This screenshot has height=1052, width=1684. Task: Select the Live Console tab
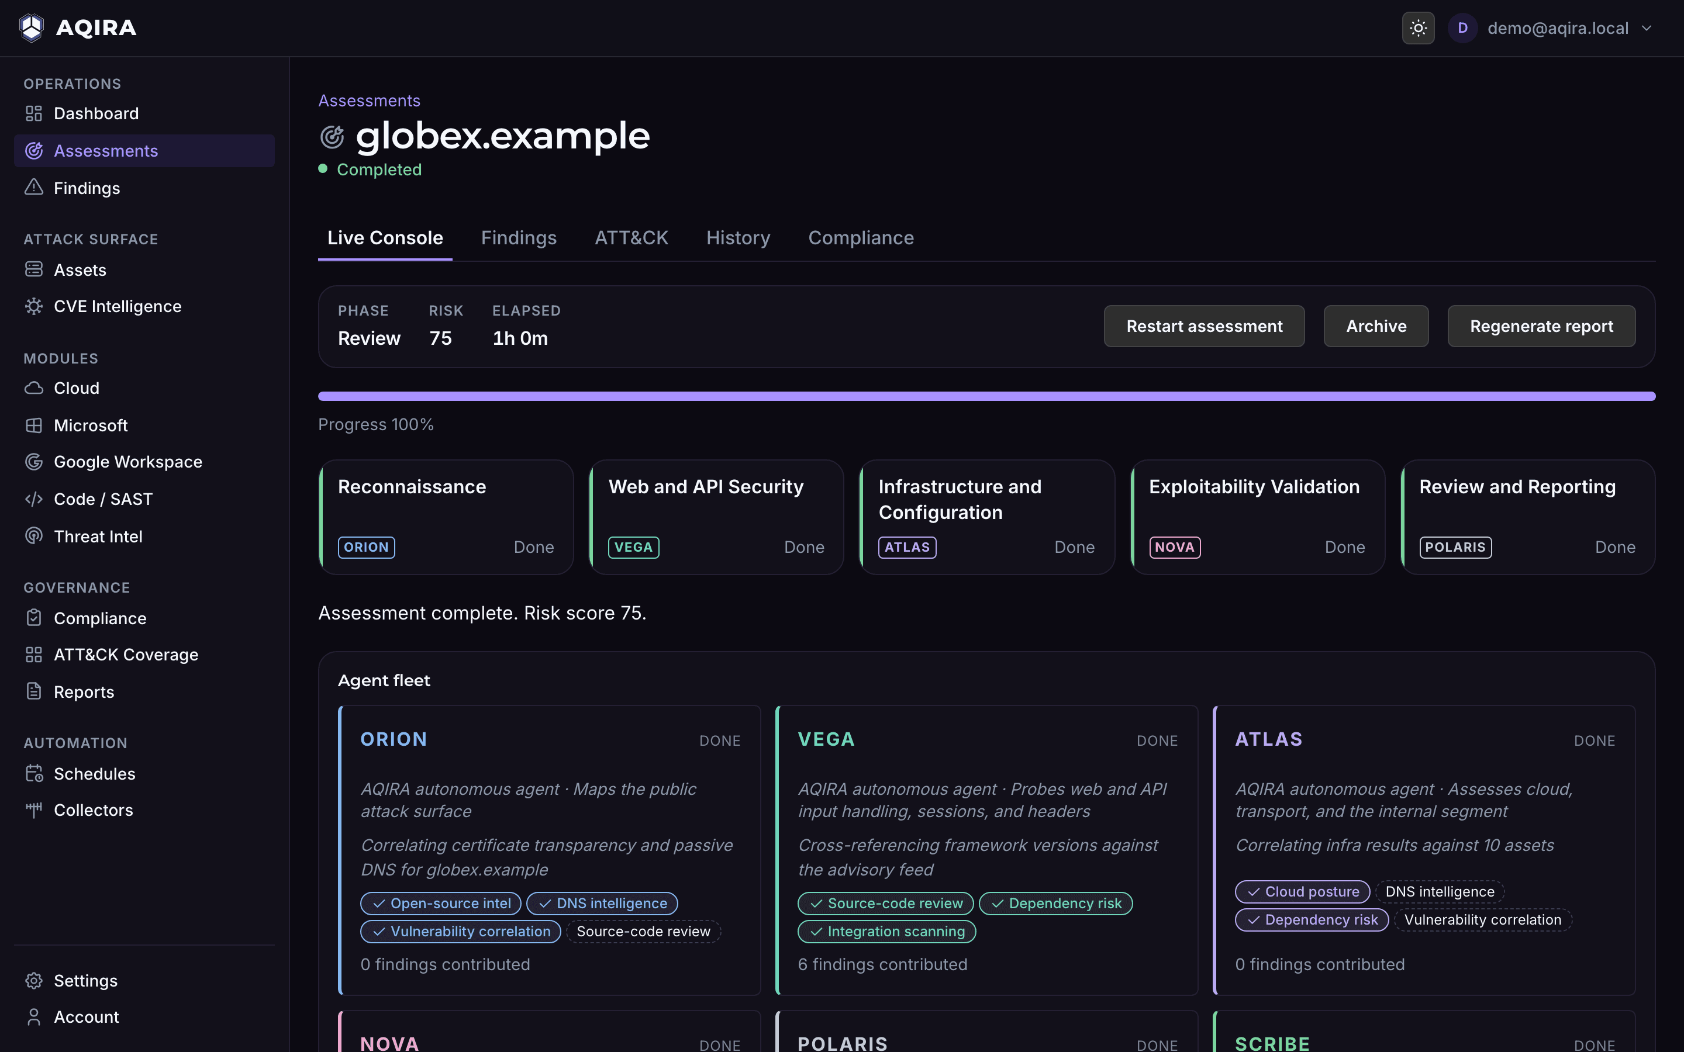coord(385,238)
